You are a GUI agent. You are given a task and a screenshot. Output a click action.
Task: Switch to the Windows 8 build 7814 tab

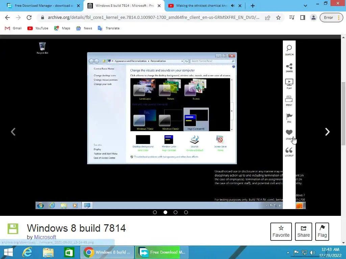click(124, 6)
